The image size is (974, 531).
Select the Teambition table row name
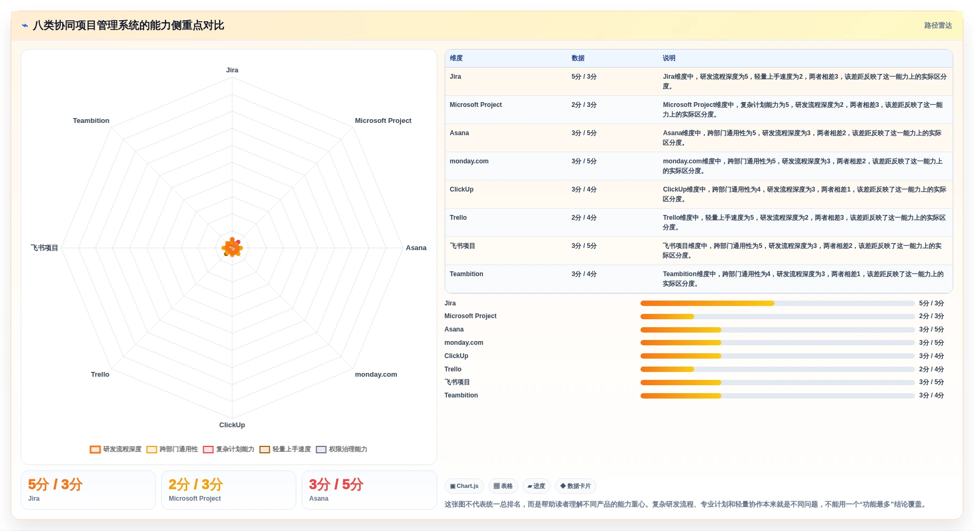(x=466, y=274)
